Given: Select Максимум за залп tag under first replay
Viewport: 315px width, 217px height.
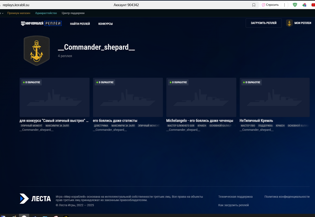Looking at the screenshot, I should [x=57, y=126].
